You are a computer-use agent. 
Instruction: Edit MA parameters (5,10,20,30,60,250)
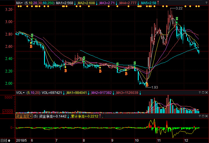39,3
